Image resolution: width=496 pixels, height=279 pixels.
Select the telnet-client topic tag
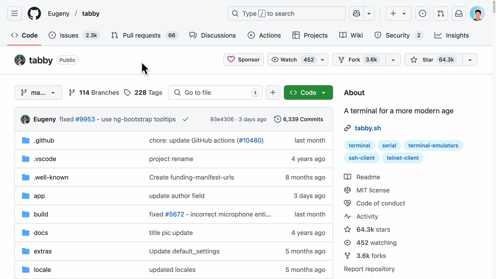pos(403,158)
